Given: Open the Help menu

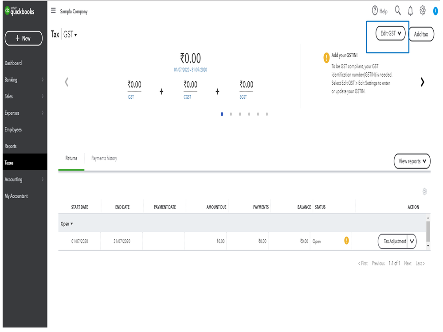Looking at the screenshot, I should pyautogui.click(x=380, y=11).
